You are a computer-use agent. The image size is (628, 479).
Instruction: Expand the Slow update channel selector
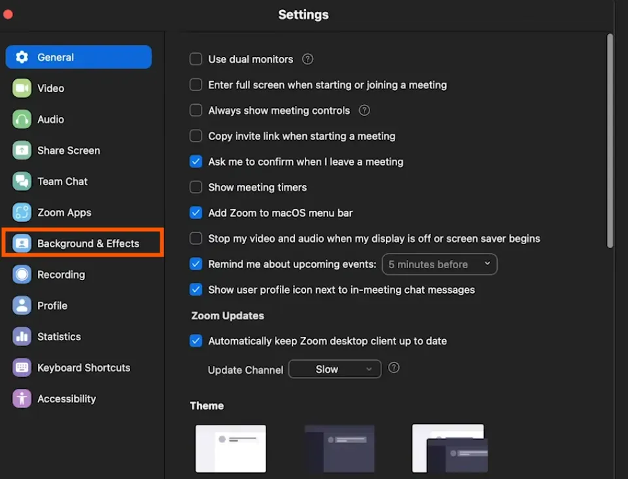334,369
